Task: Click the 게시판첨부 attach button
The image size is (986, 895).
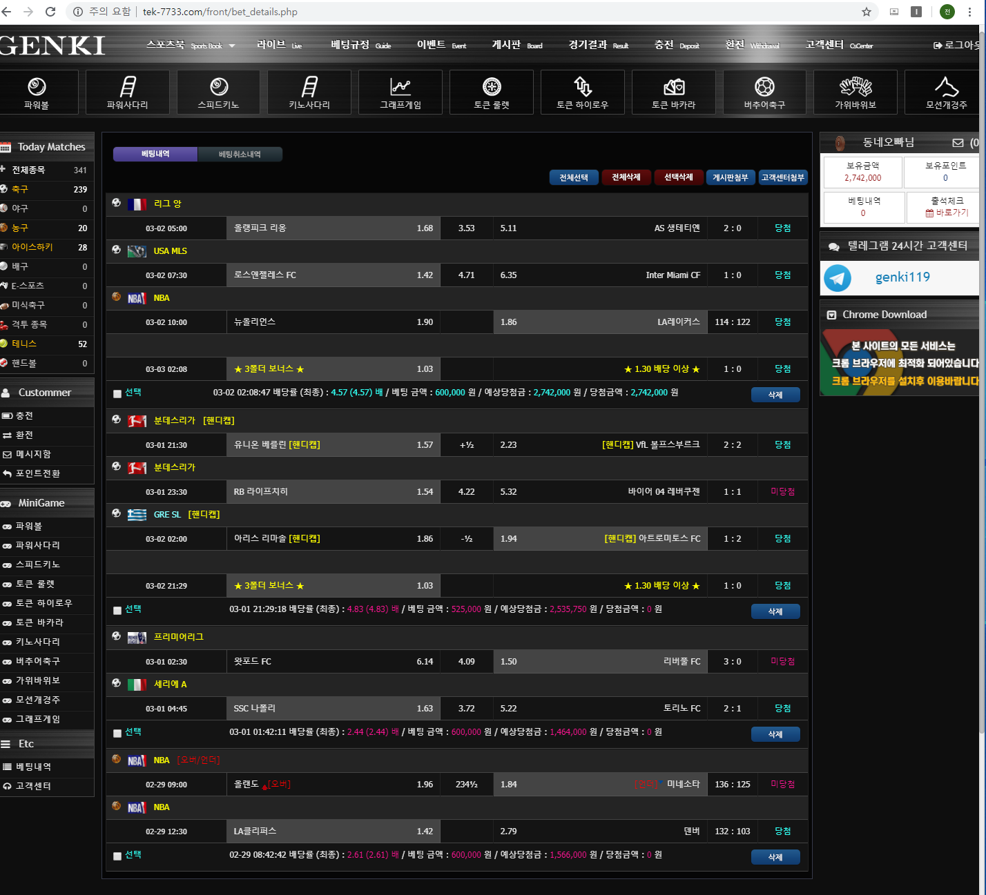Action: tap(731, 177)
